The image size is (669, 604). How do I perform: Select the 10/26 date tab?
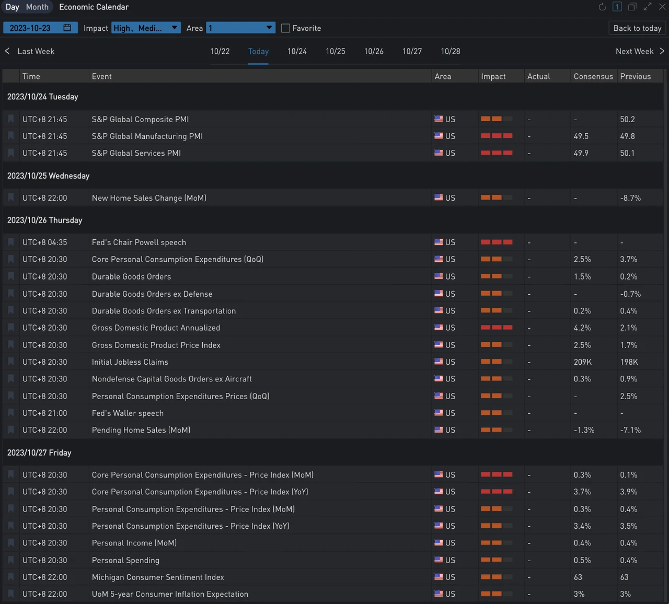pos(374,51)
